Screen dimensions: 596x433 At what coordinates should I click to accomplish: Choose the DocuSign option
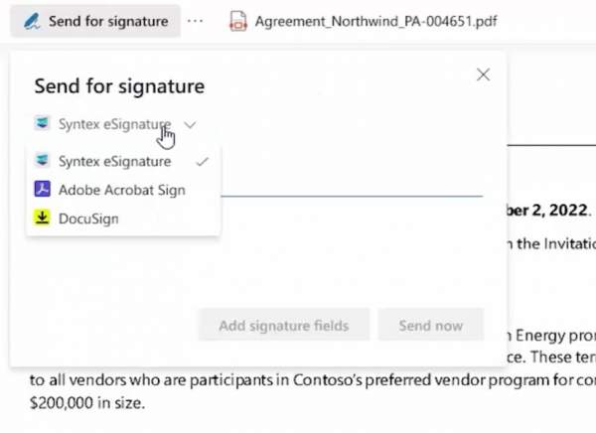[x=88, y=218]
